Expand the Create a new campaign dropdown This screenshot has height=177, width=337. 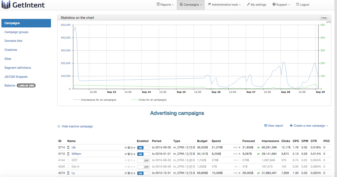pos(309,126)
